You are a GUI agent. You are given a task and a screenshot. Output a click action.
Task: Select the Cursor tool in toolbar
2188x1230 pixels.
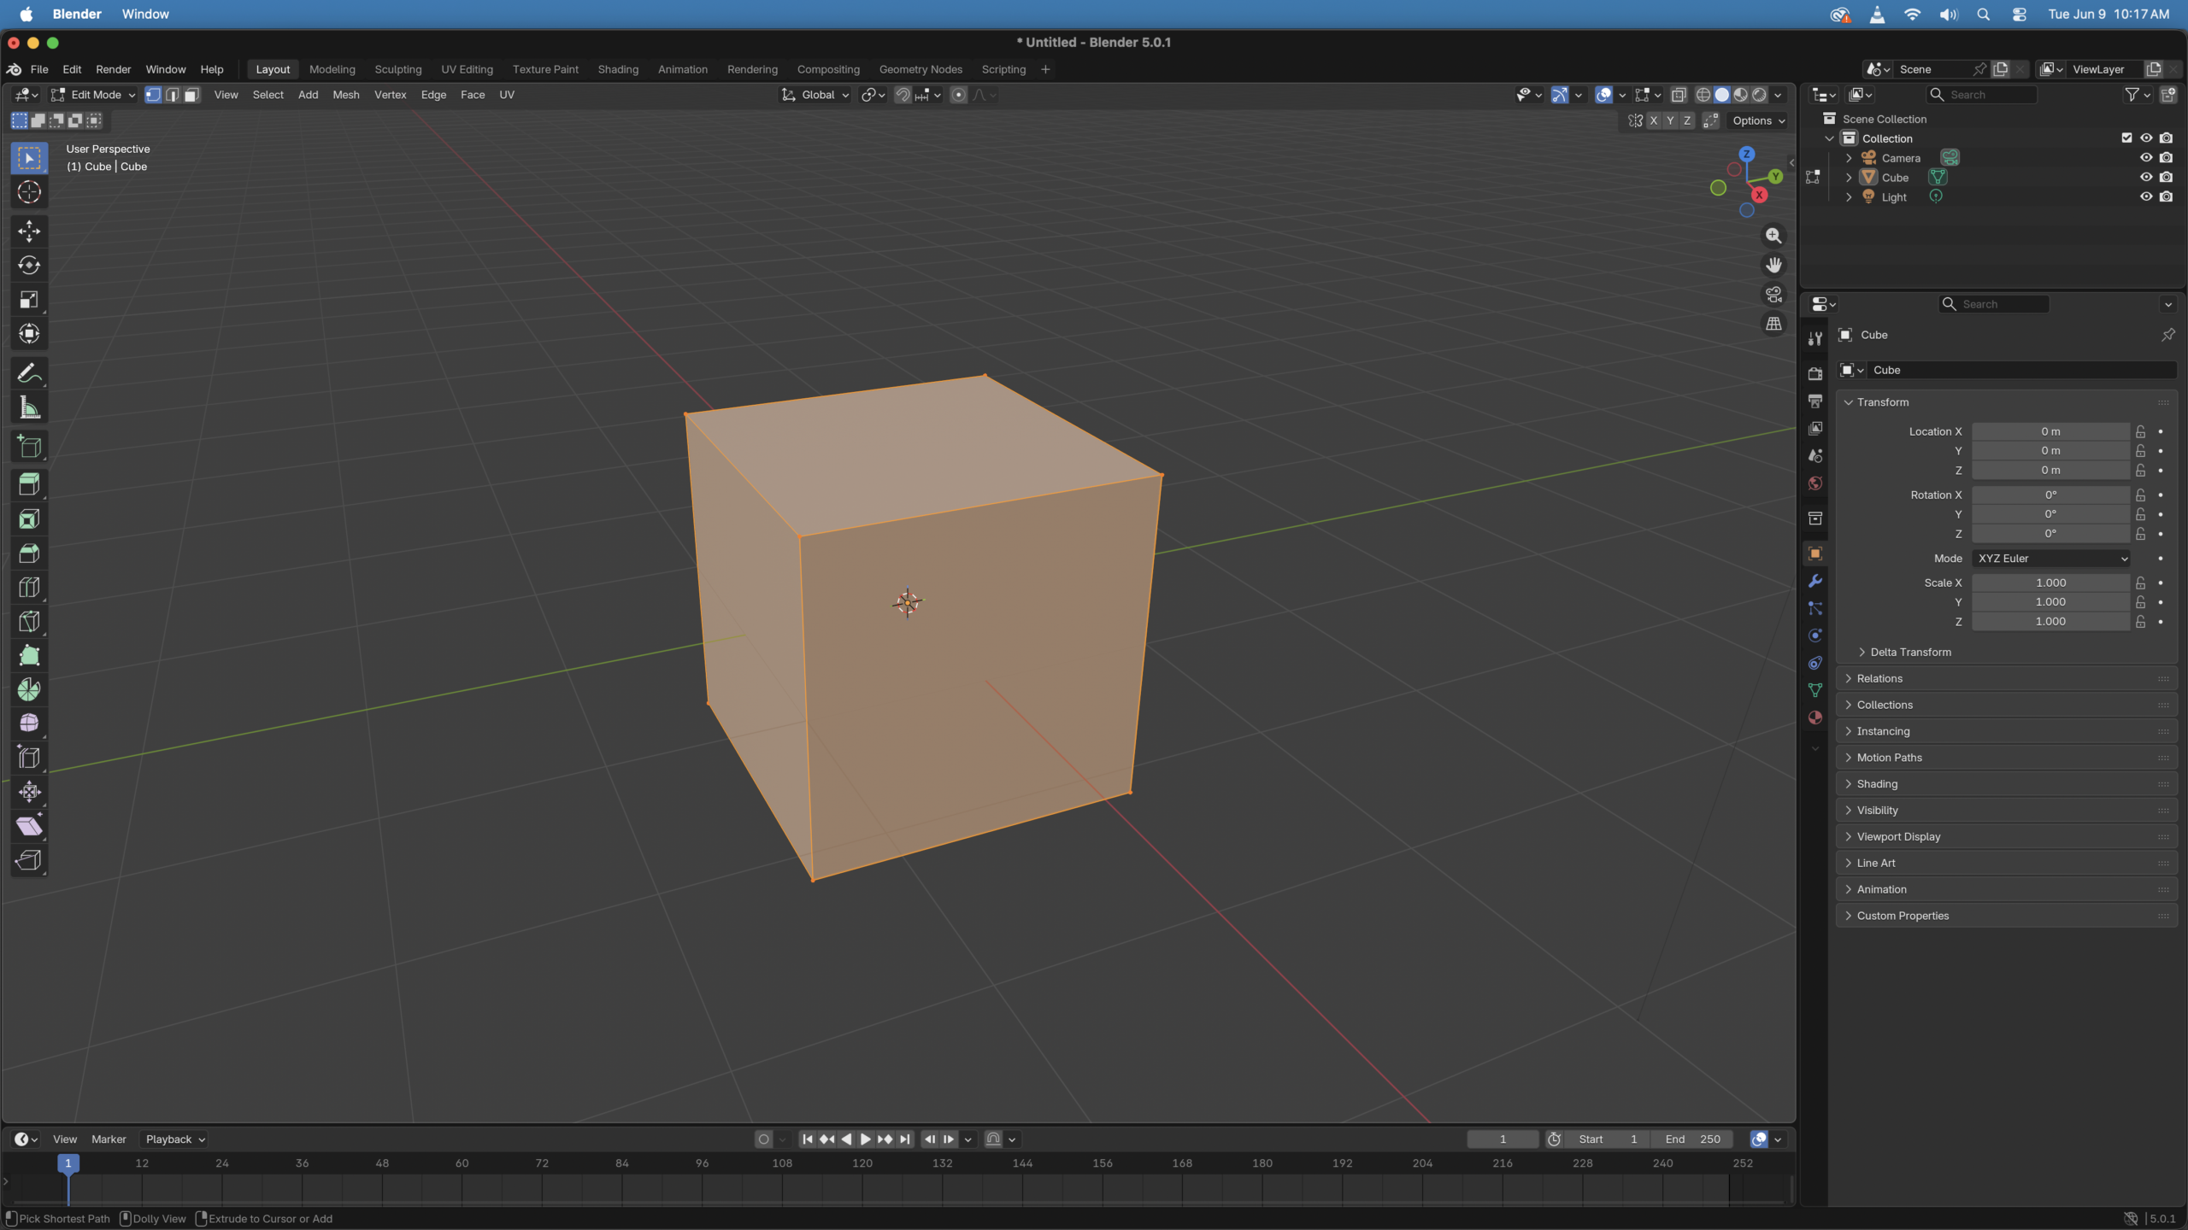[29, 193]
